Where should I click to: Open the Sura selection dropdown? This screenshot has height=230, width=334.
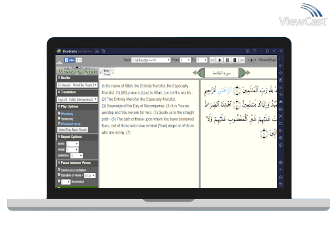point(151,60)
